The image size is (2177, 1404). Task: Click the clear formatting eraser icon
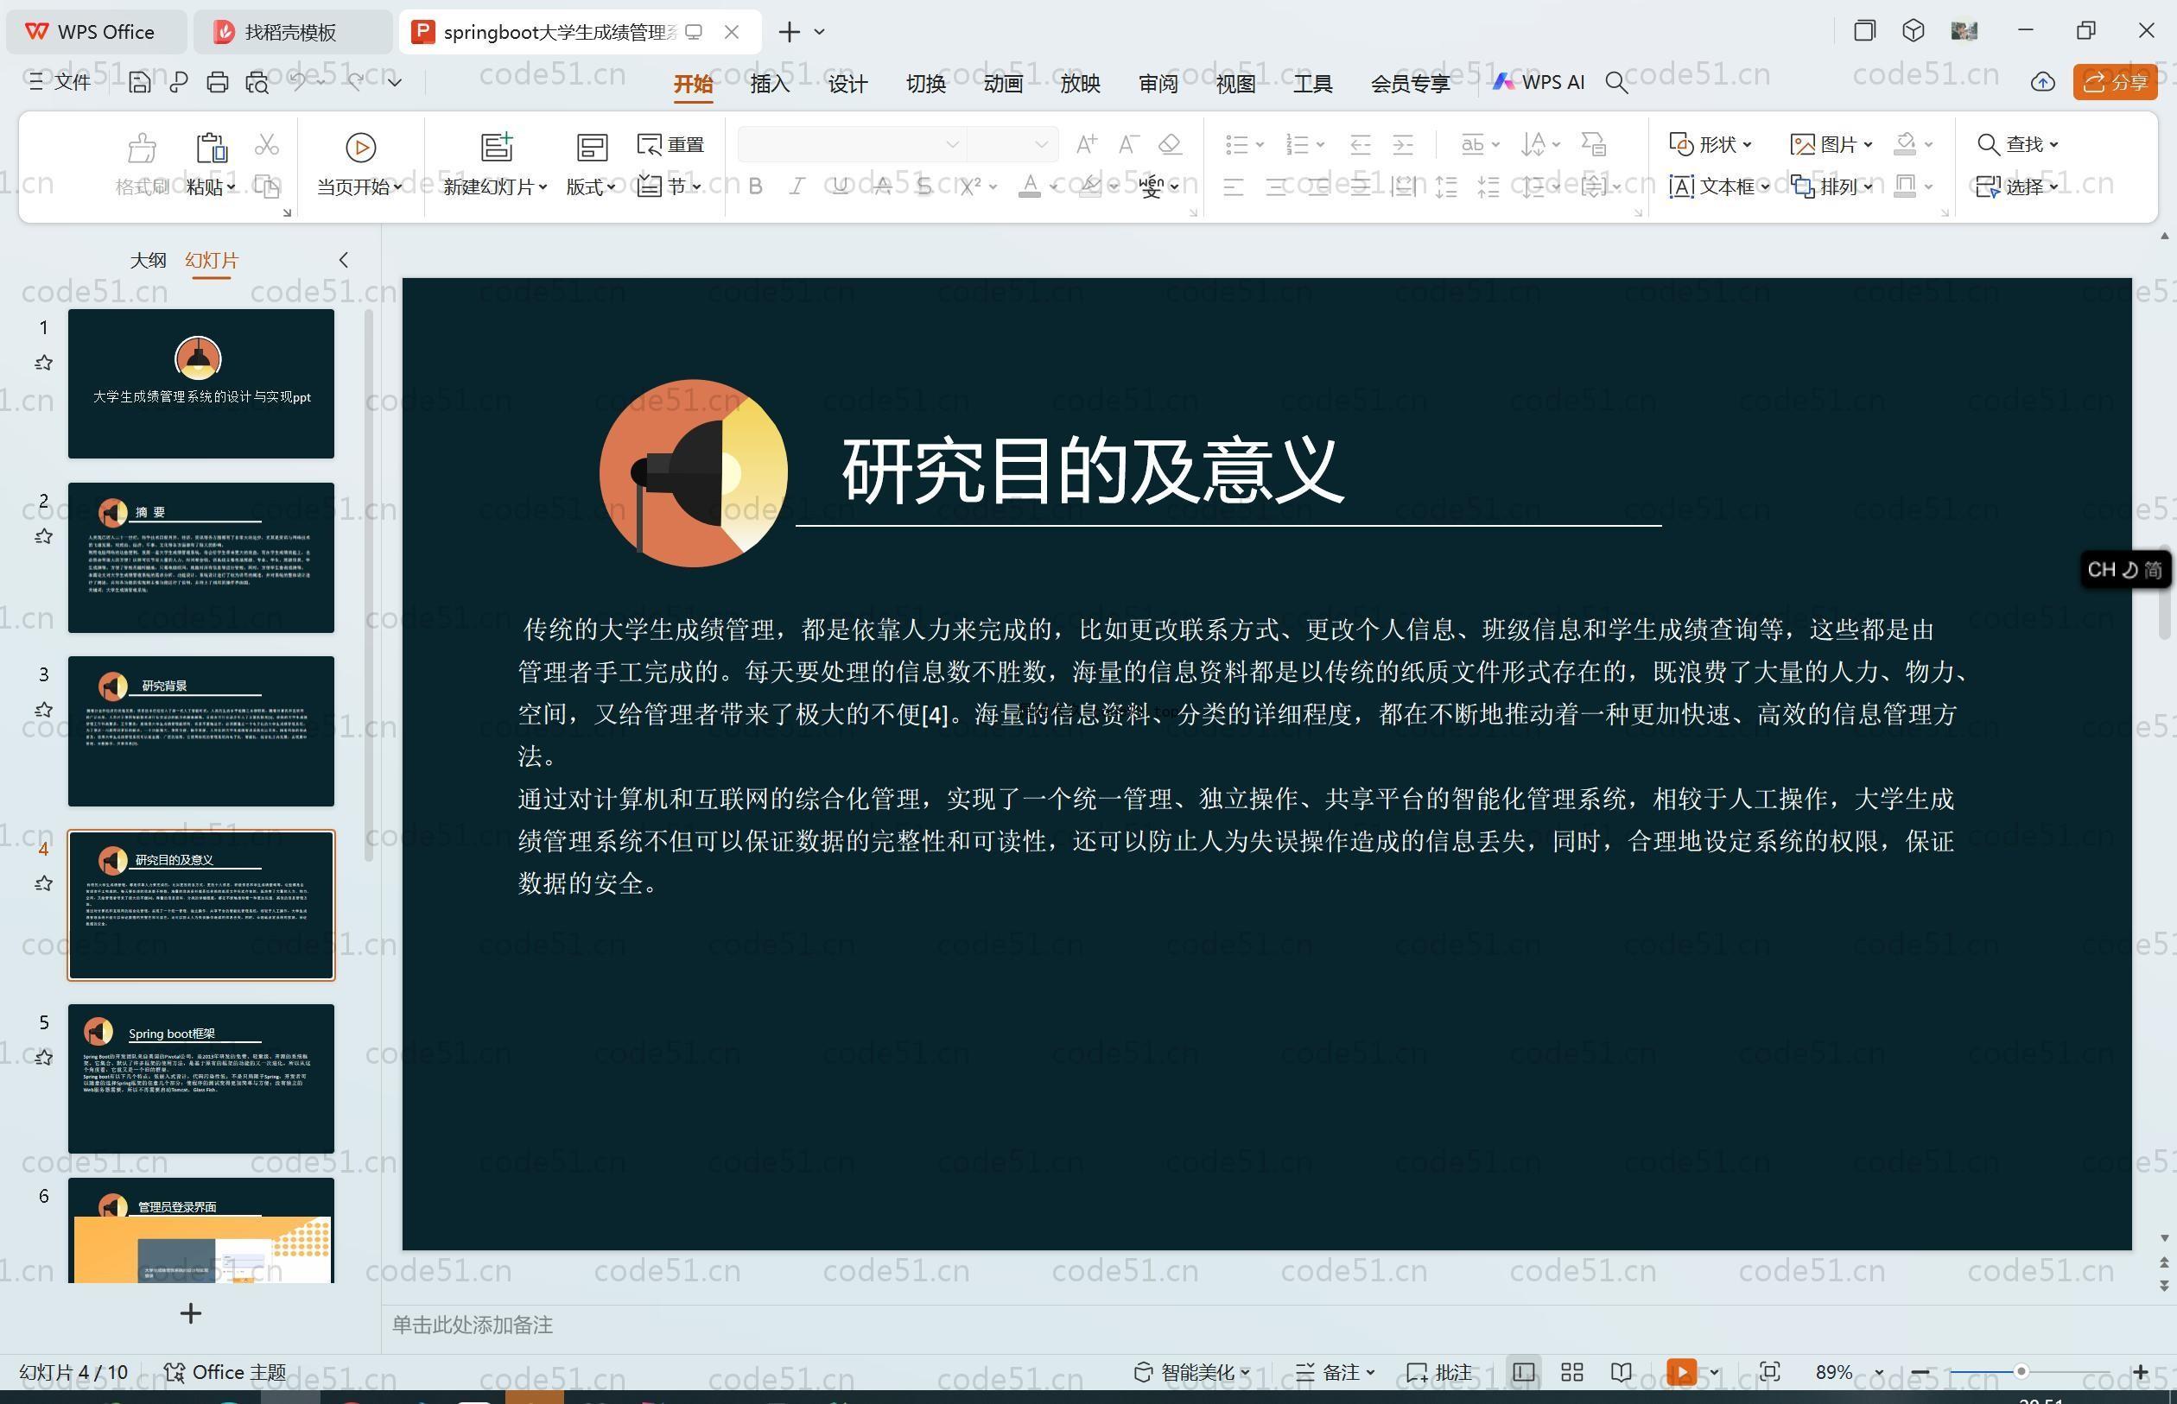click(x=1170, y=144)
